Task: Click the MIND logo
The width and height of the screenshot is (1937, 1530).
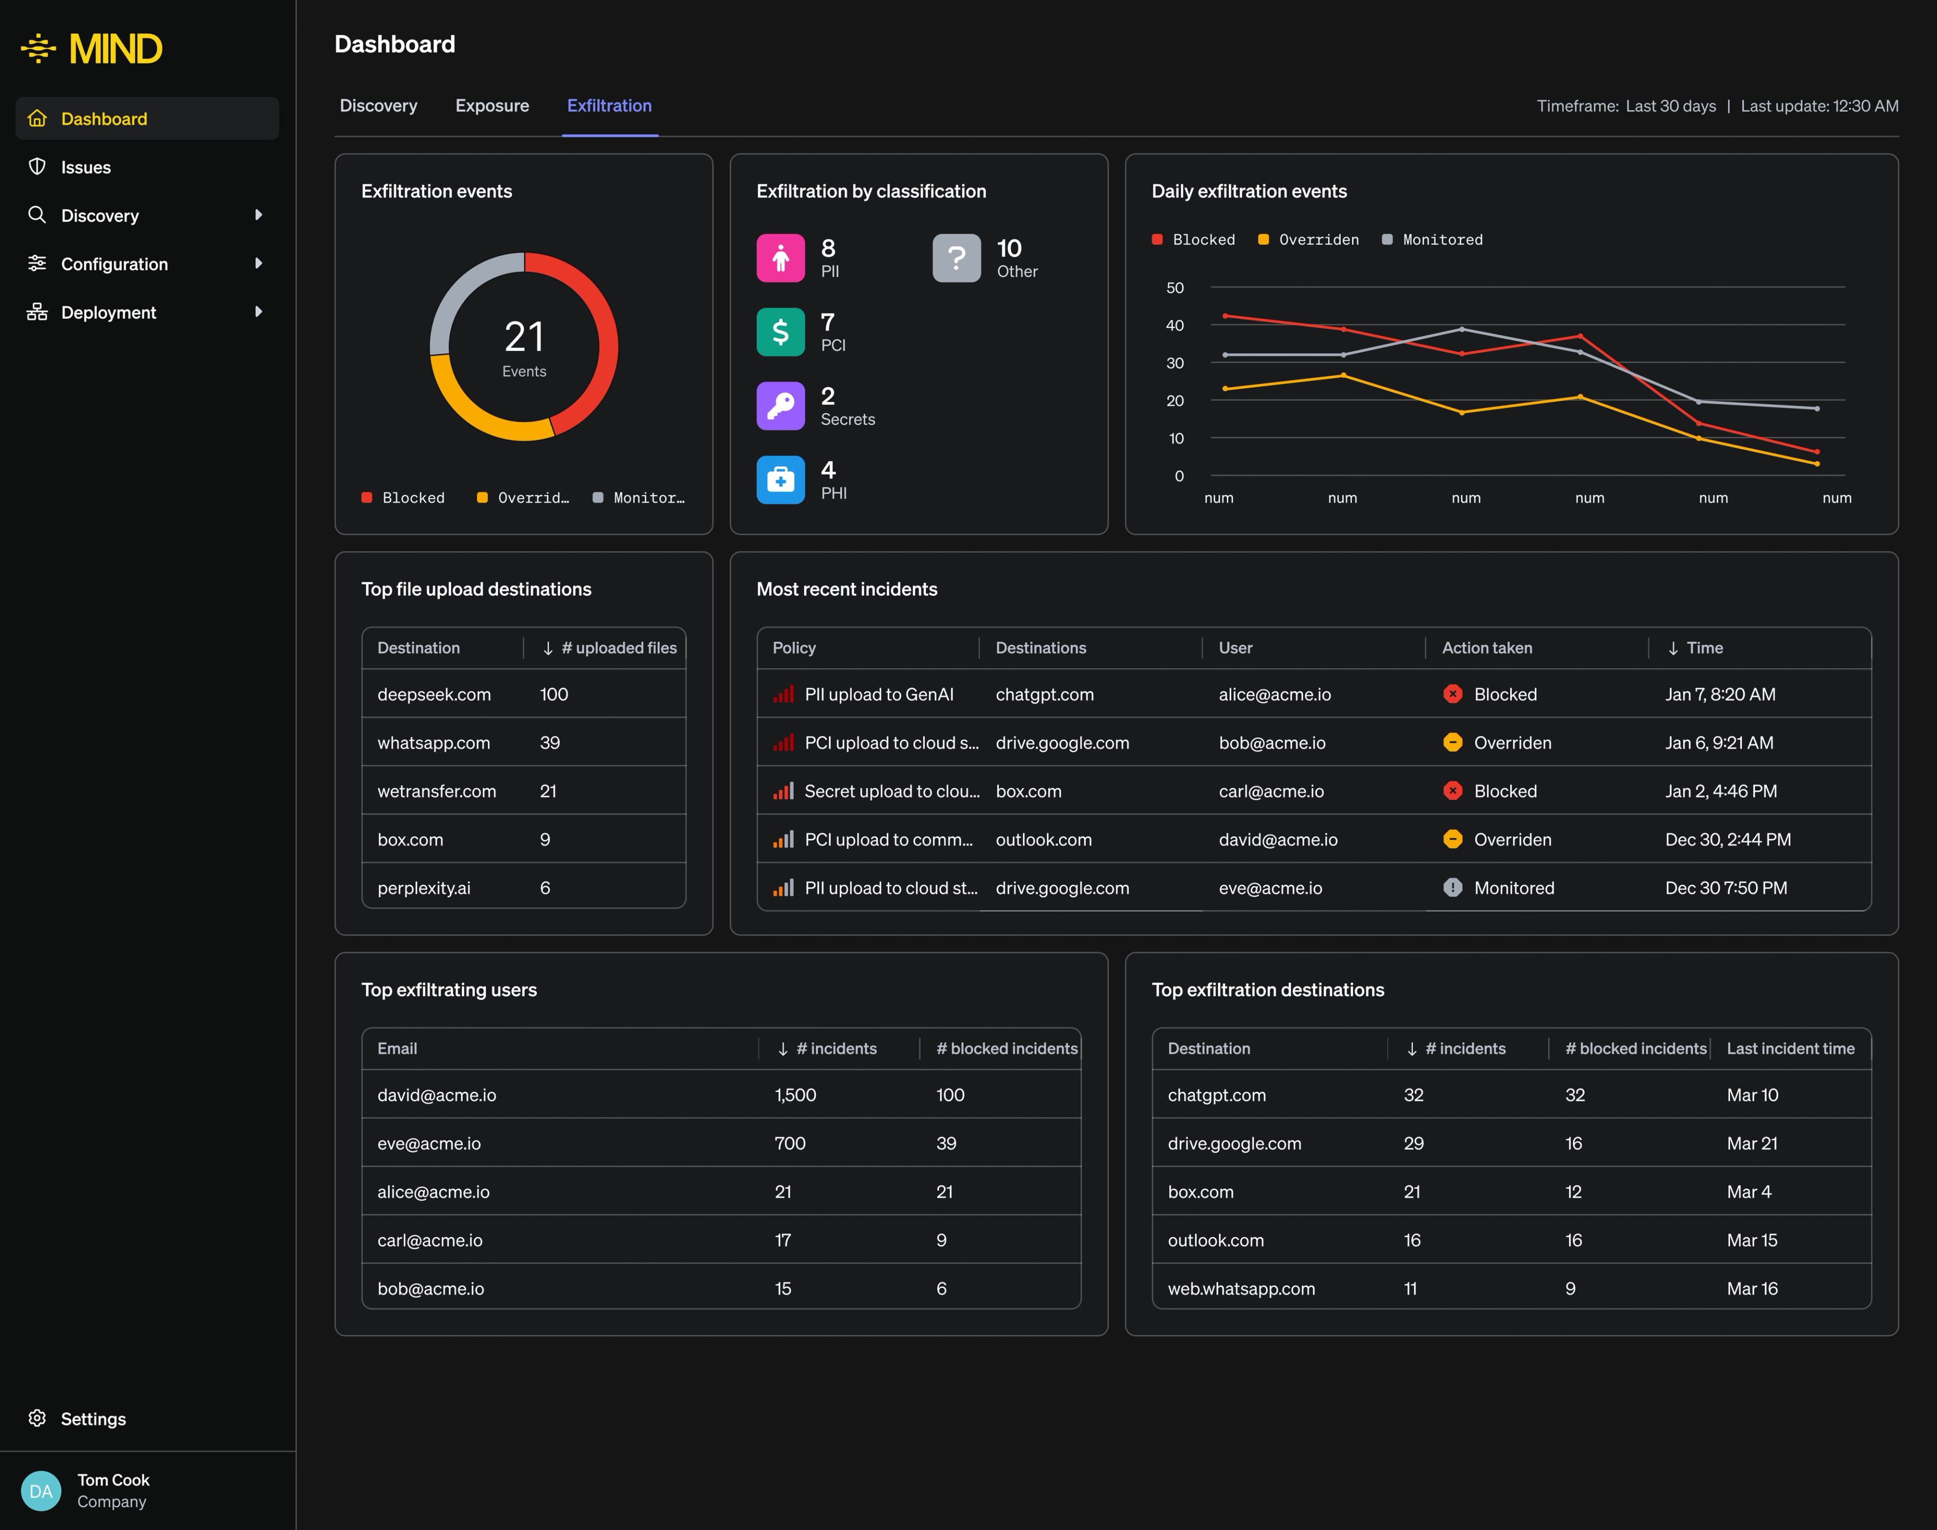Action: [x=91, y=48]
